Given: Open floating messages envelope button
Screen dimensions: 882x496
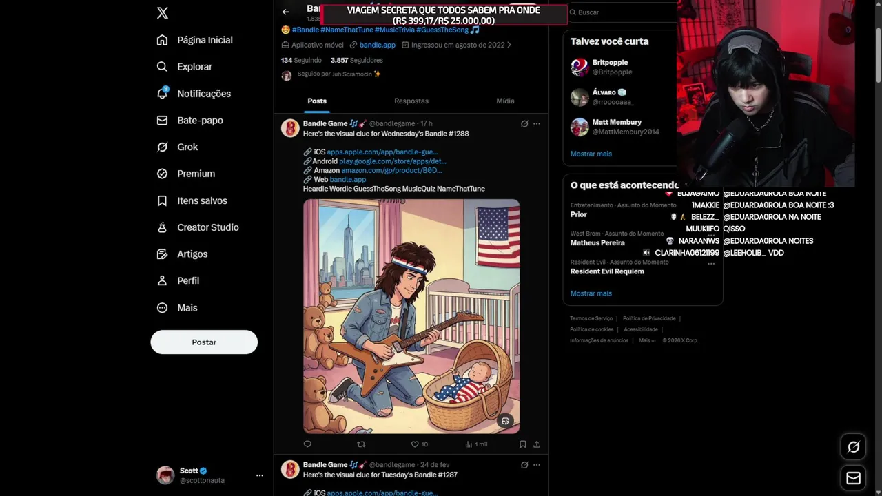Looking at the screenshot, I should coord(854,478).
